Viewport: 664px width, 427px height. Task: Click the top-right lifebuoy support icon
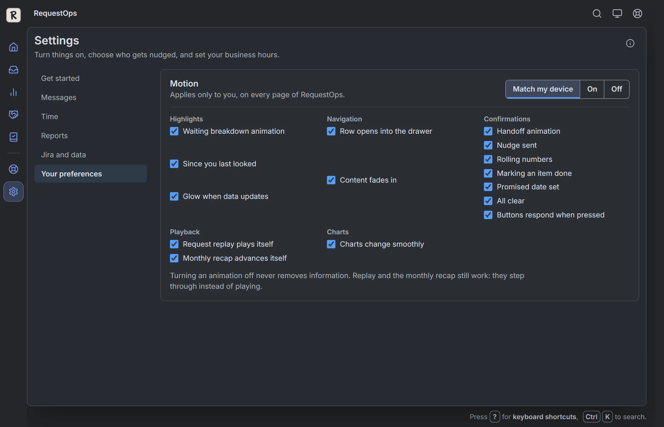coord(637,13)
